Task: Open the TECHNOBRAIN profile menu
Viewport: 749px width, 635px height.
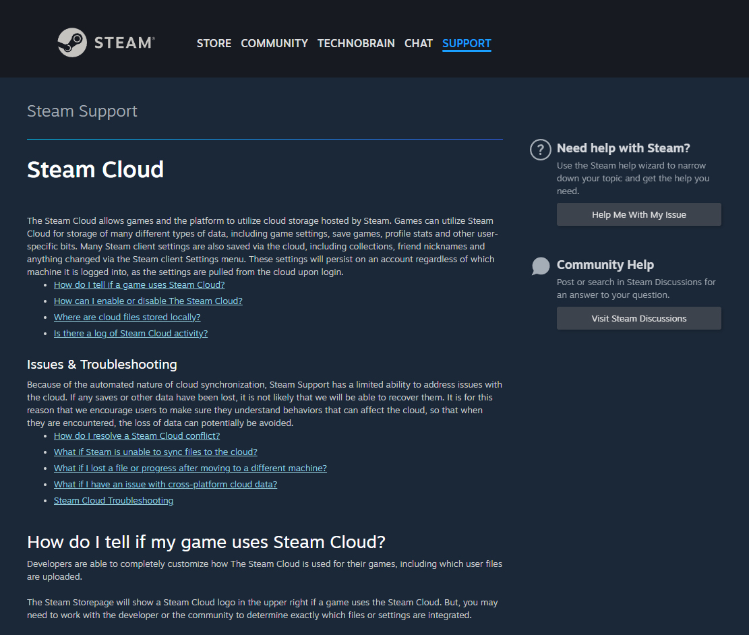Action: (x=356, y=43)
